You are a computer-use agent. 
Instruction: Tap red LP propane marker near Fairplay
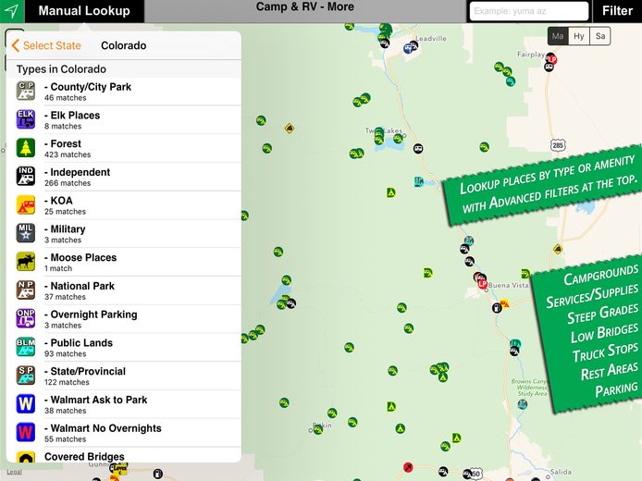click(551, 59)
